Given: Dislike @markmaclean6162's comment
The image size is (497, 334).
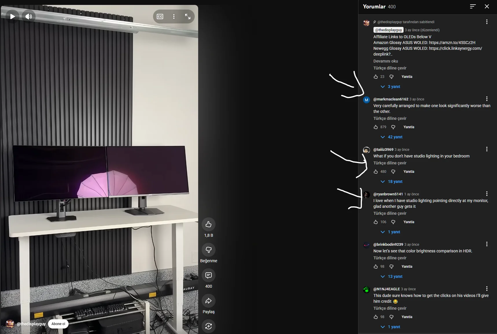Looking at the screenshot, I should click(x=393, y=127).
